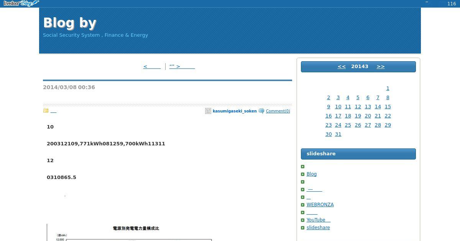
Task: Select calendar day 15
Action: tap(388, 107)
